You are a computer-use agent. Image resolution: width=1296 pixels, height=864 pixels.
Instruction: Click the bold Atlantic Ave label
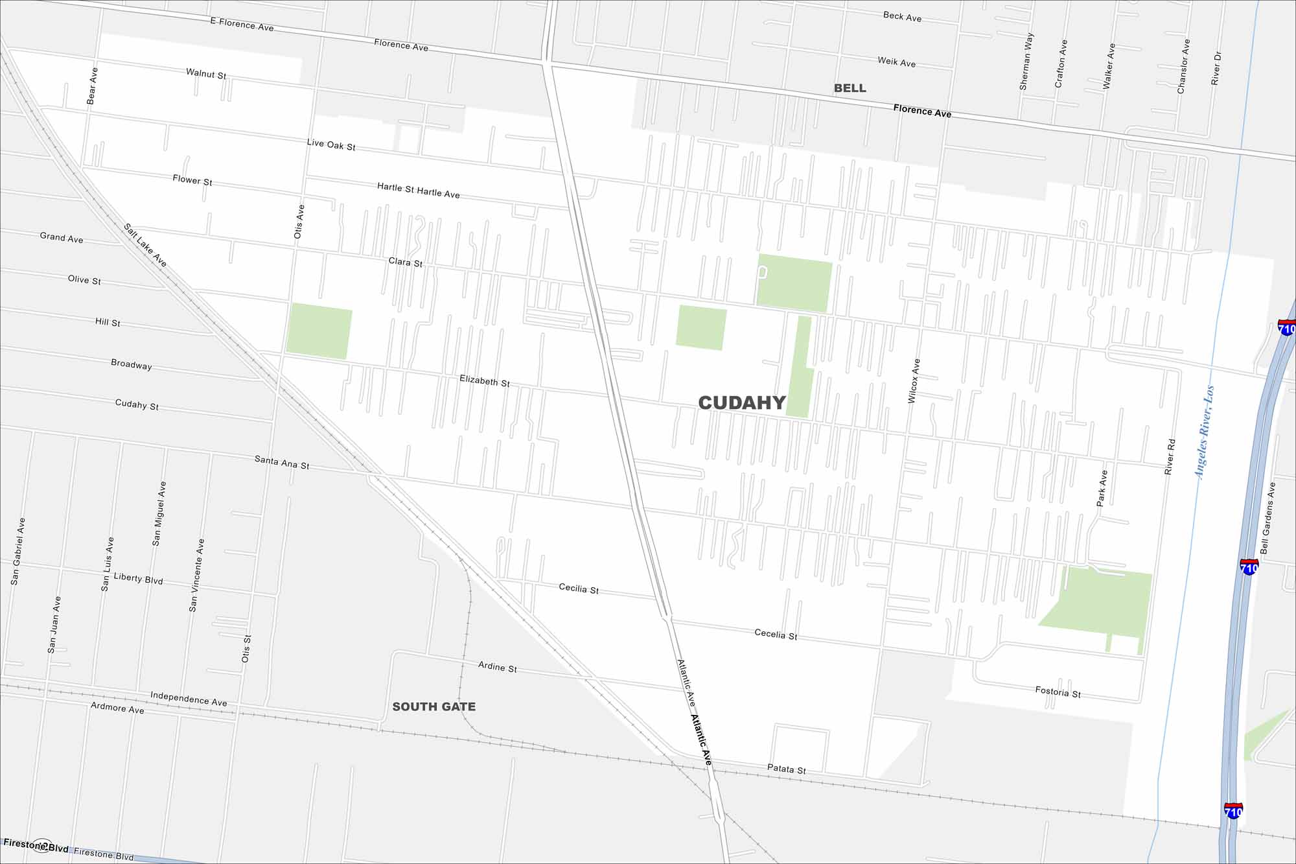(701, 740)
